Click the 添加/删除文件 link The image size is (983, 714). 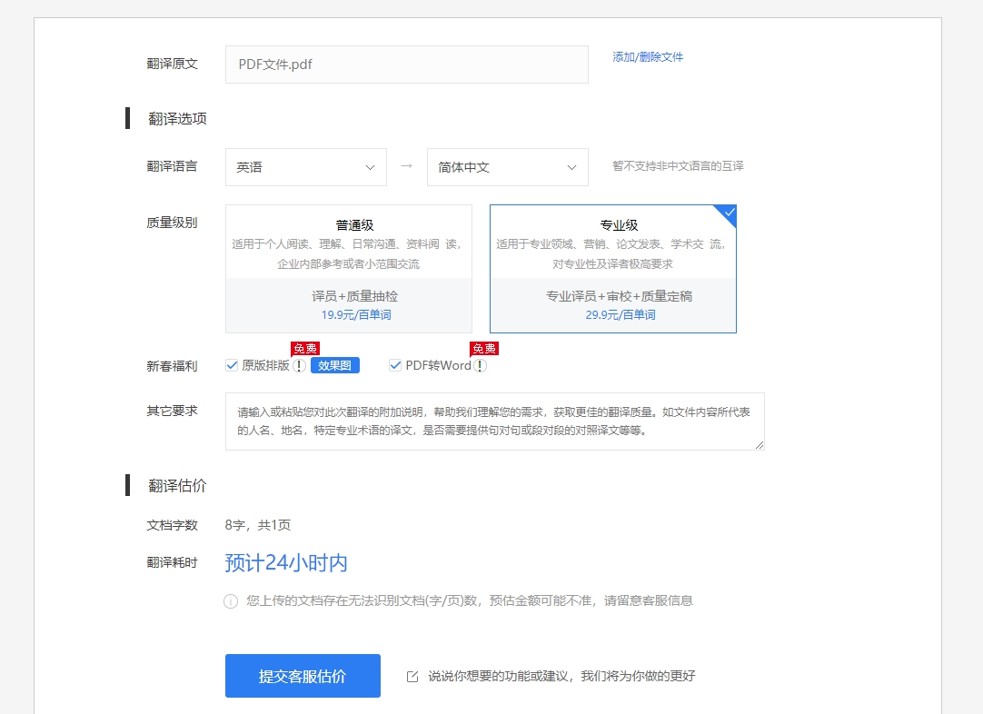pos(648,57)
